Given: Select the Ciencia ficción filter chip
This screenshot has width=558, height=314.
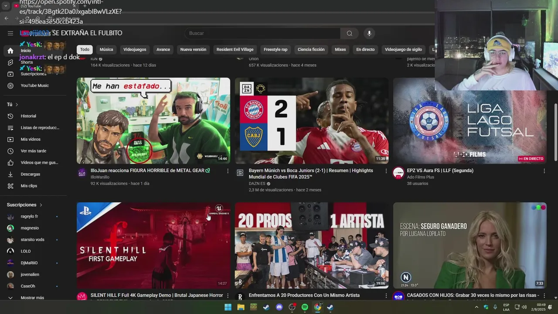Looking at the screenshot, I should point(311,50).
